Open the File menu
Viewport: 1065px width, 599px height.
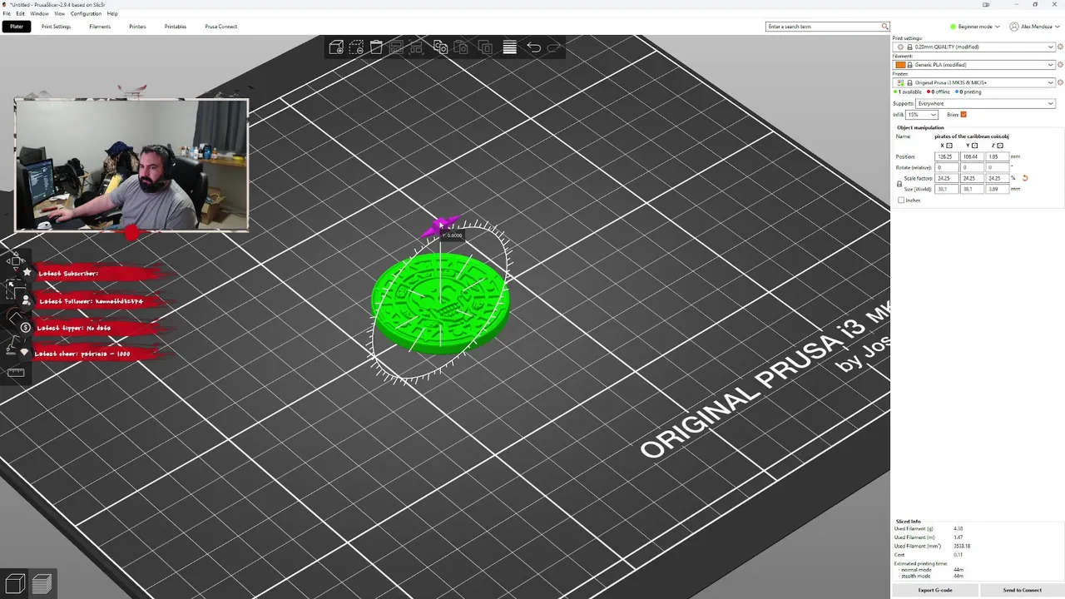7,13
